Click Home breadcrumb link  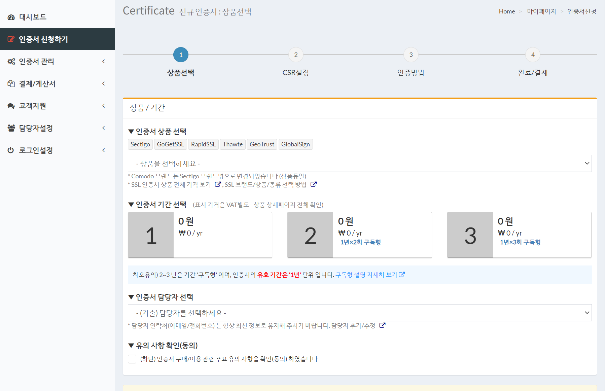coord(507,11)
